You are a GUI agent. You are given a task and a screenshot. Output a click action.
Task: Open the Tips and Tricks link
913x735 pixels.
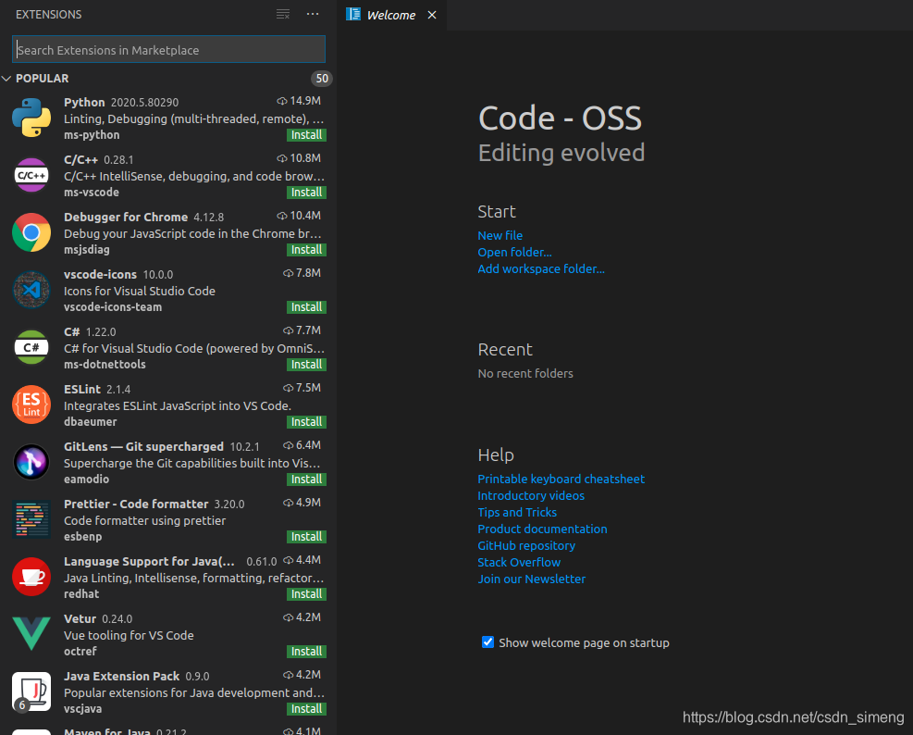[517, 512]
